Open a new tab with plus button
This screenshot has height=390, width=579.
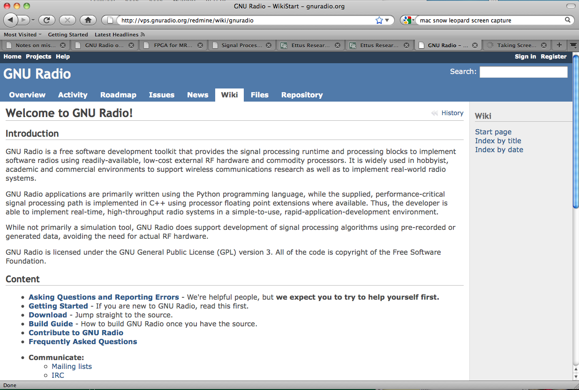pos(559,45)
